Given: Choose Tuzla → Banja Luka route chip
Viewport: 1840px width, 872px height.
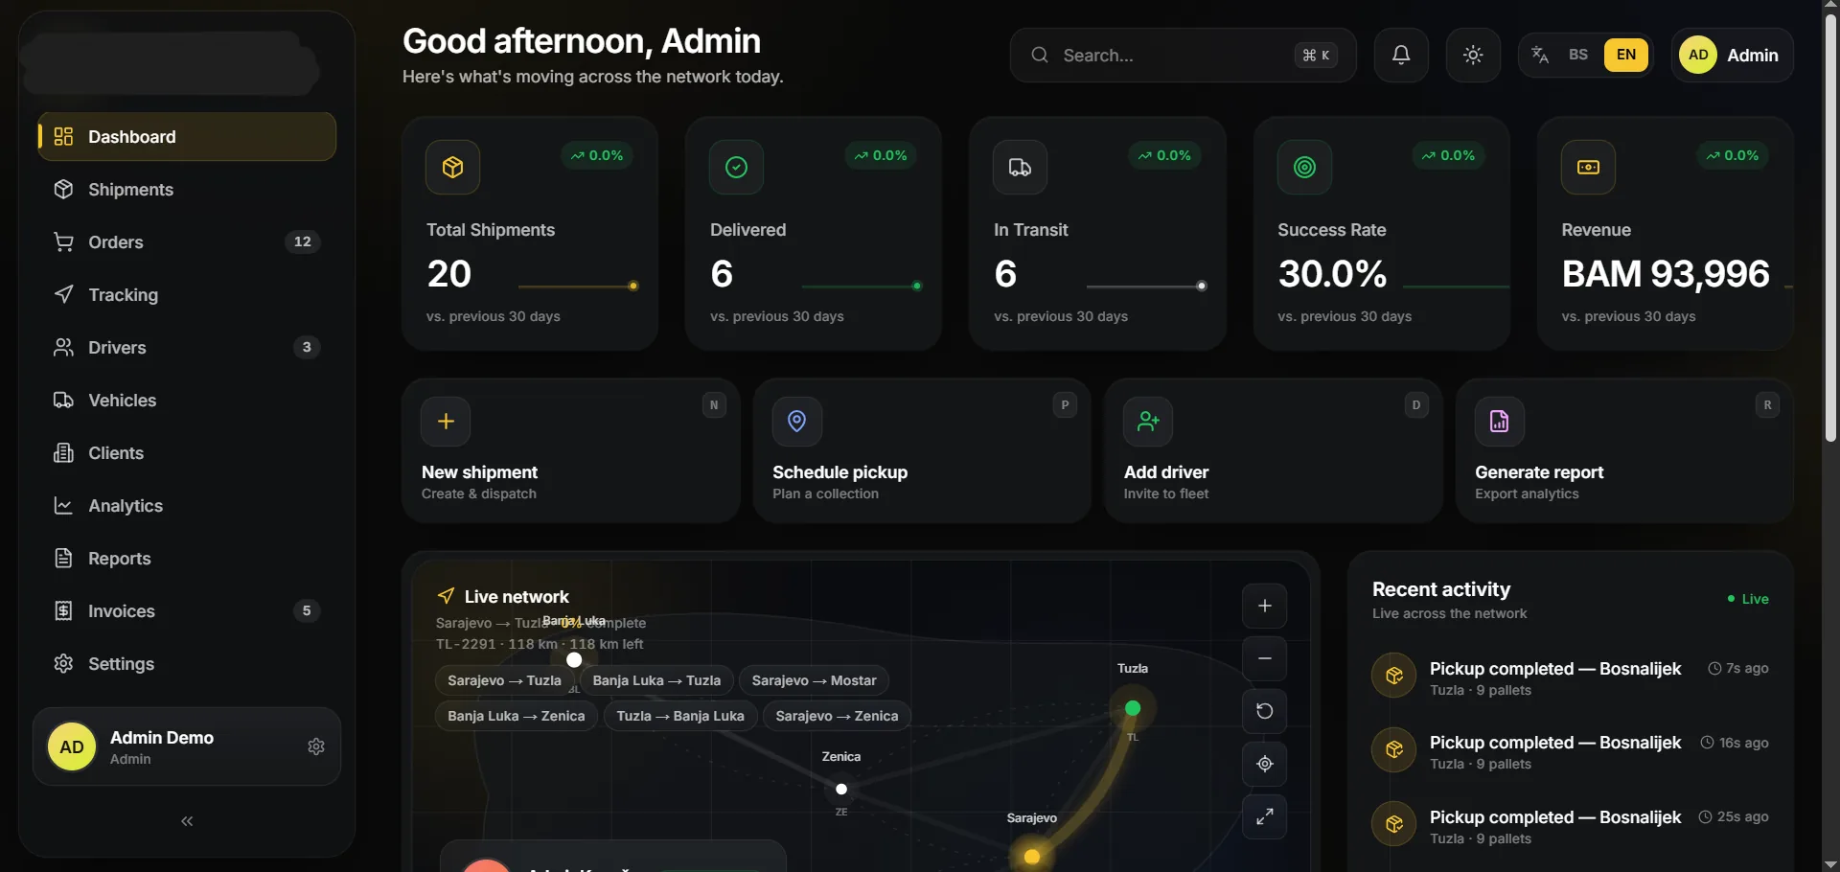Looking at the screenshot, I should tap(680, 716).
